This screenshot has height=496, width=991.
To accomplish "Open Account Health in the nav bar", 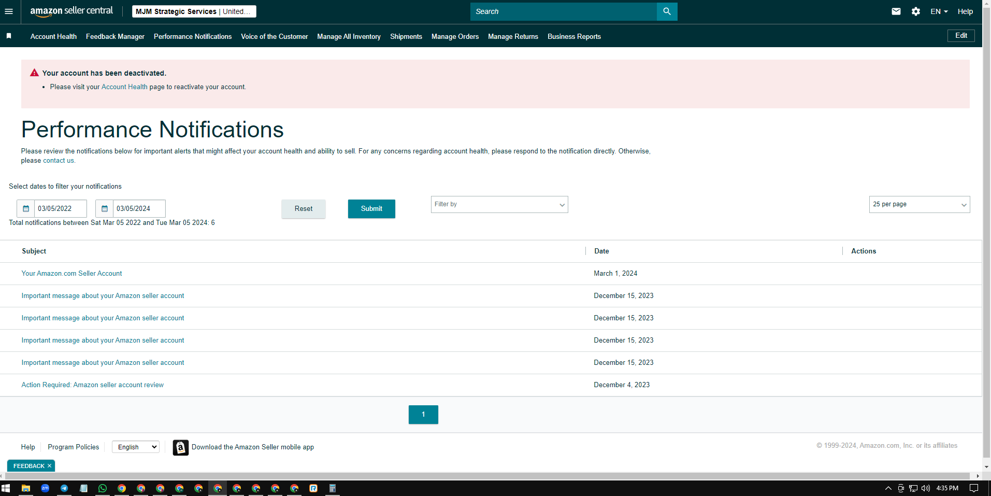I will [x=53, y=36].
